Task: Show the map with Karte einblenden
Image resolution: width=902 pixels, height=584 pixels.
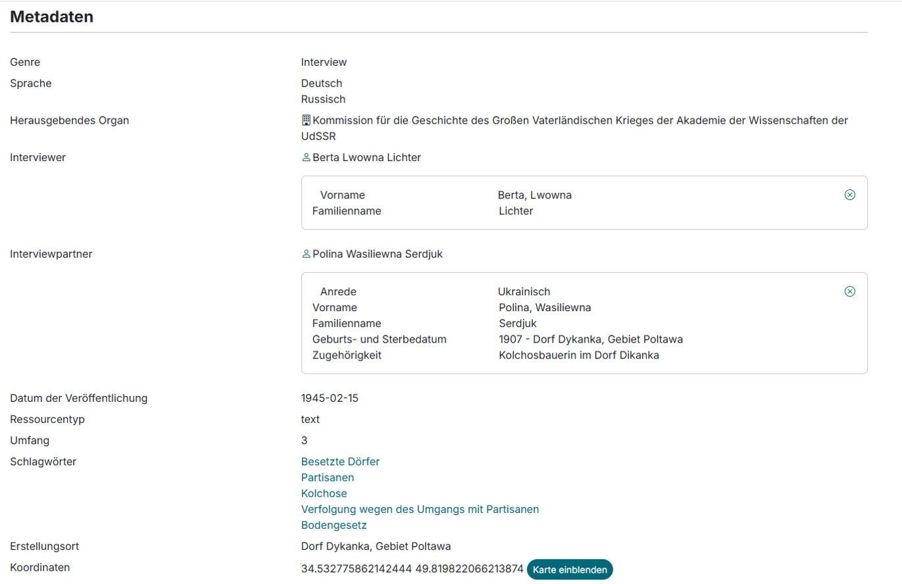Action: 570,570
